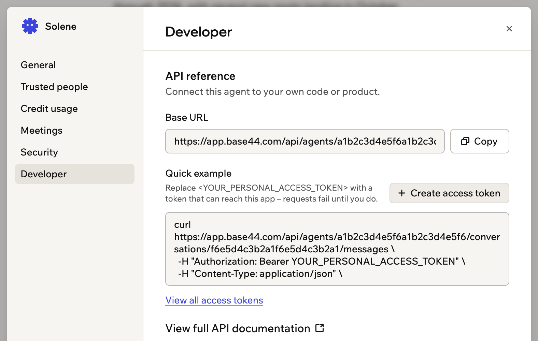The height and width of the screenshot is (341, 538).
Task: Click the external link icon beside API documentation
Action: [x=320, y=328]
